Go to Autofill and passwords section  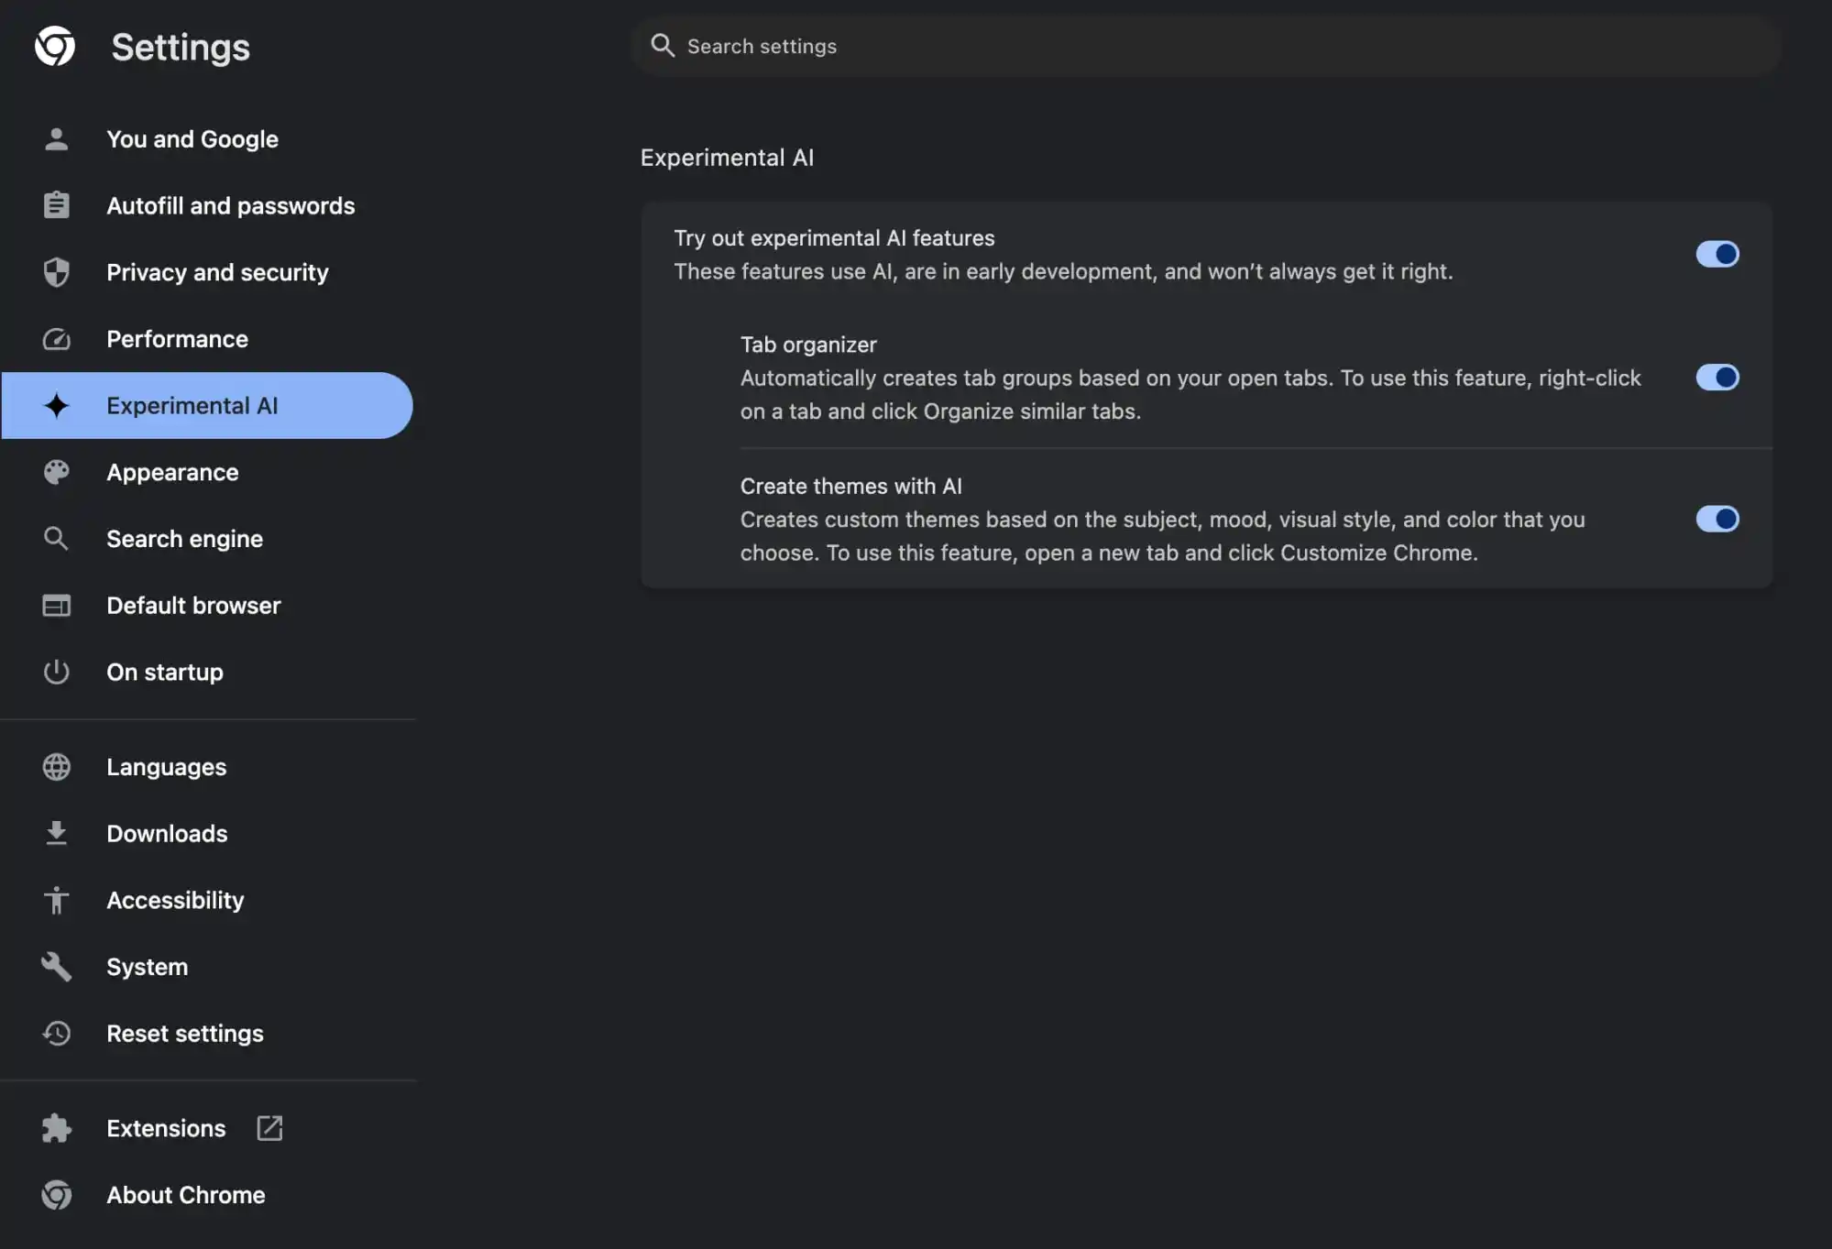tap(207, 205)
